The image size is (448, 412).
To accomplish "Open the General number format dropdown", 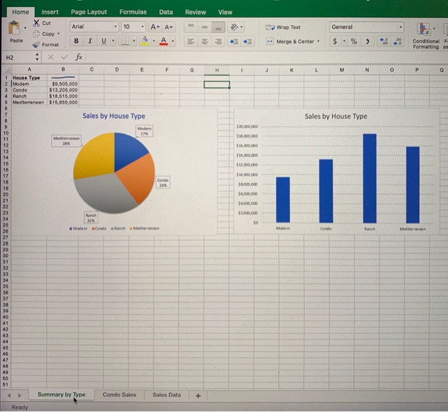I will pyautogui.click(x=401, y=27).
